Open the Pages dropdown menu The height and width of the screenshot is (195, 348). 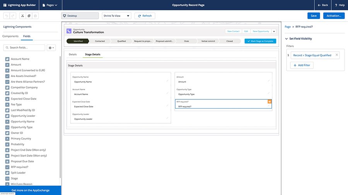tap(50, 5)
